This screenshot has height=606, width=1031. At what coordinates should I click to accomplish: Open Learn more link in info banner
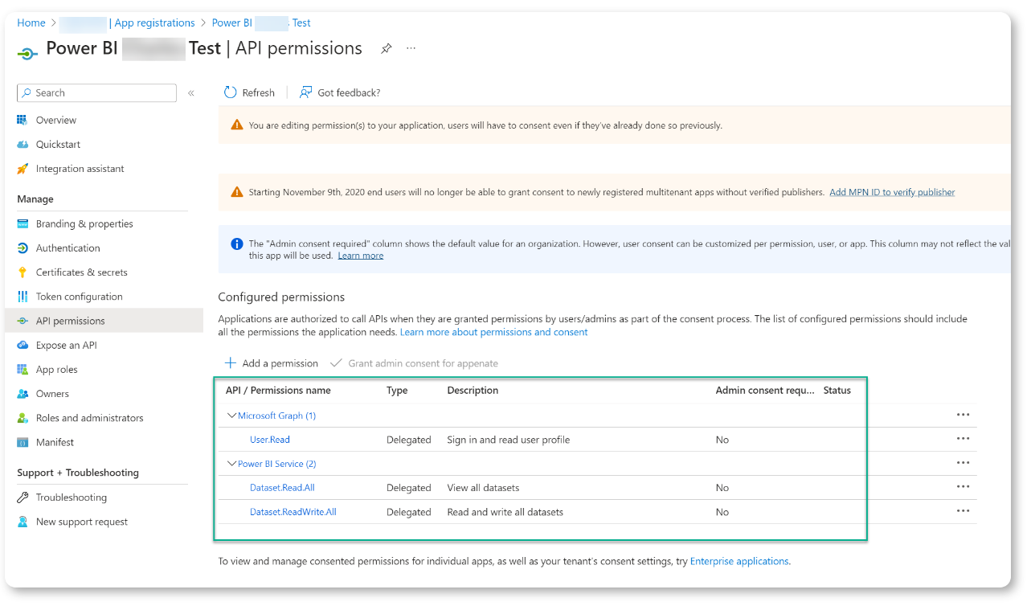click(x=361, y=256)
